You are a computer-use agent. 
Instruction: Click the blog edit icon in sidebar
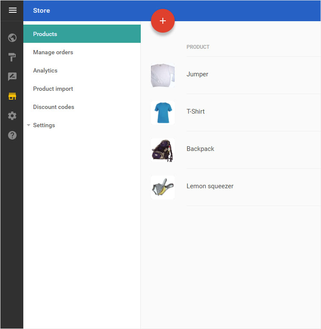point(12,77)
